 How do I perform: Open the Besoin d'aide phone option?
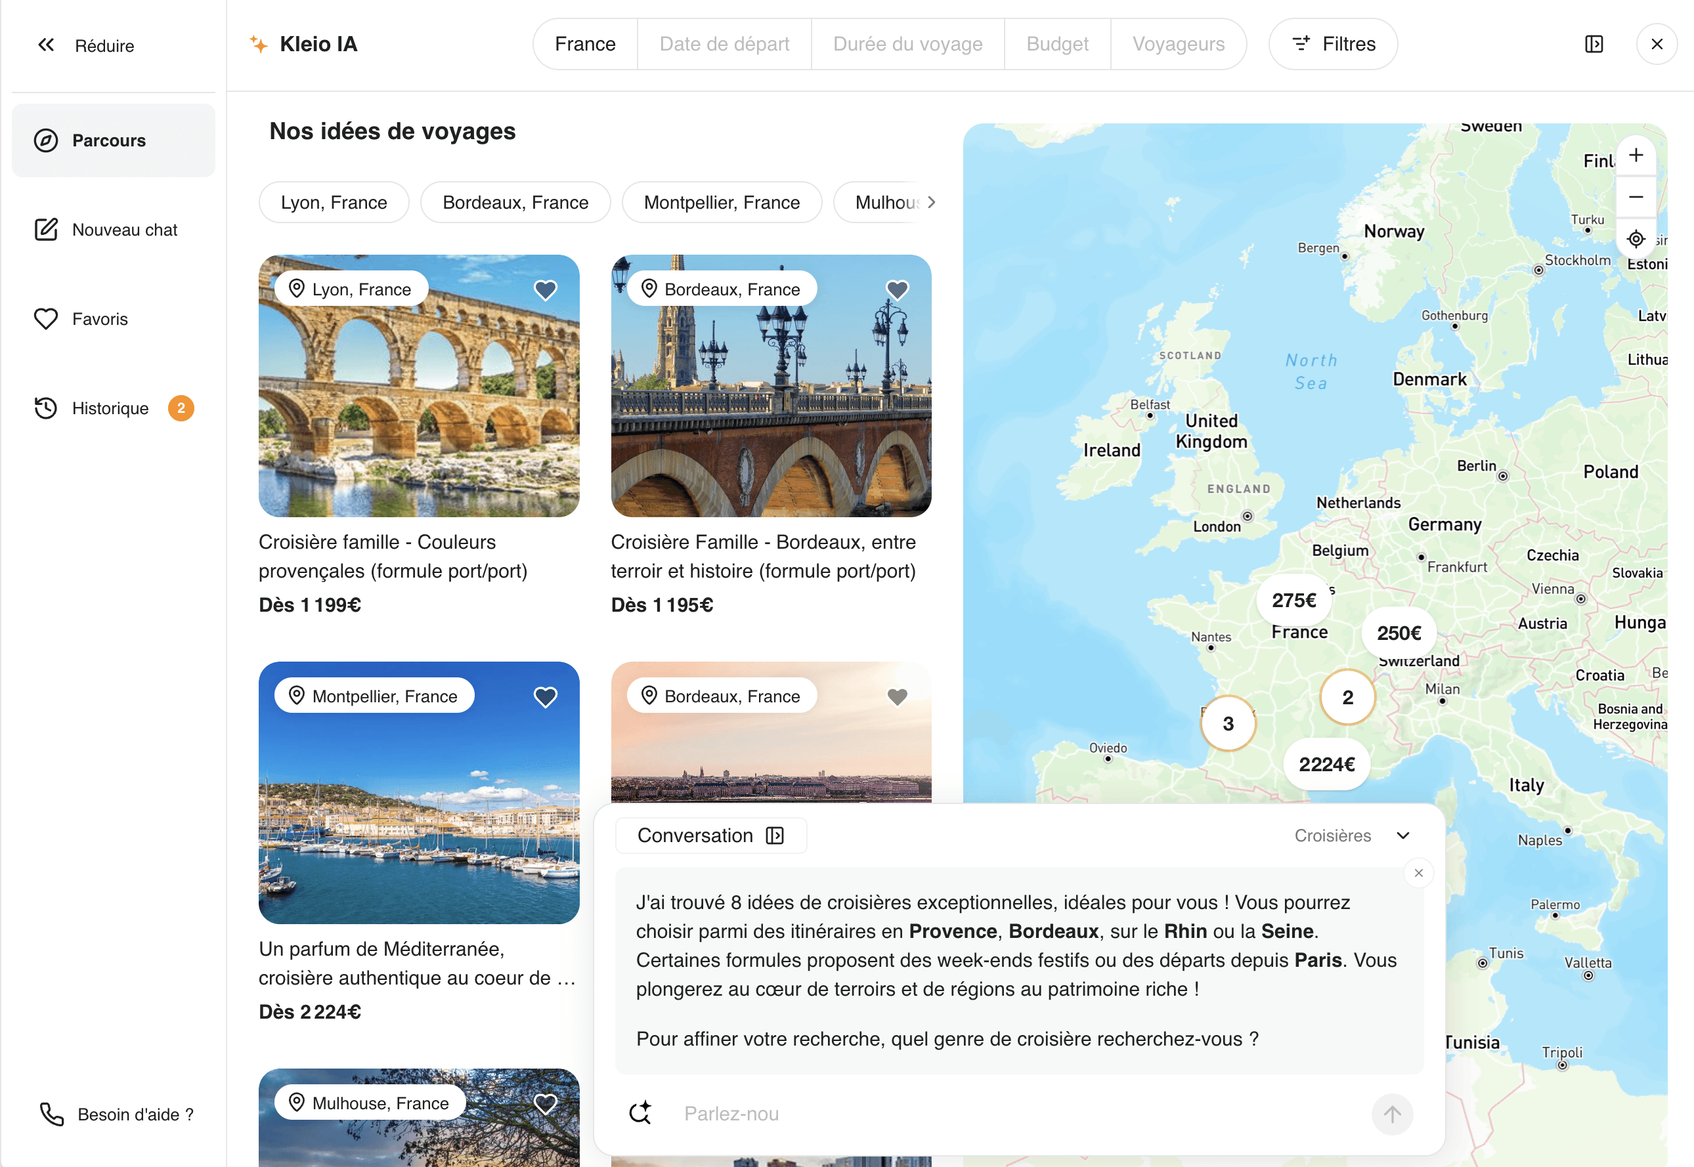tap(116, 1114)
